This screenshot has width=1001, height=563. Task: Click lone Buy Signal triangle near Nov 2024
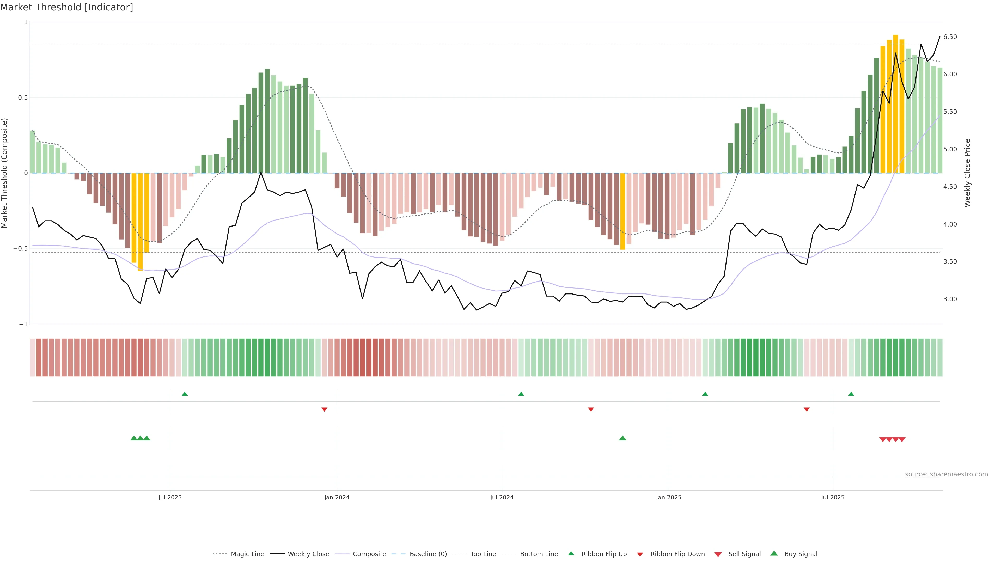[622, 438]
